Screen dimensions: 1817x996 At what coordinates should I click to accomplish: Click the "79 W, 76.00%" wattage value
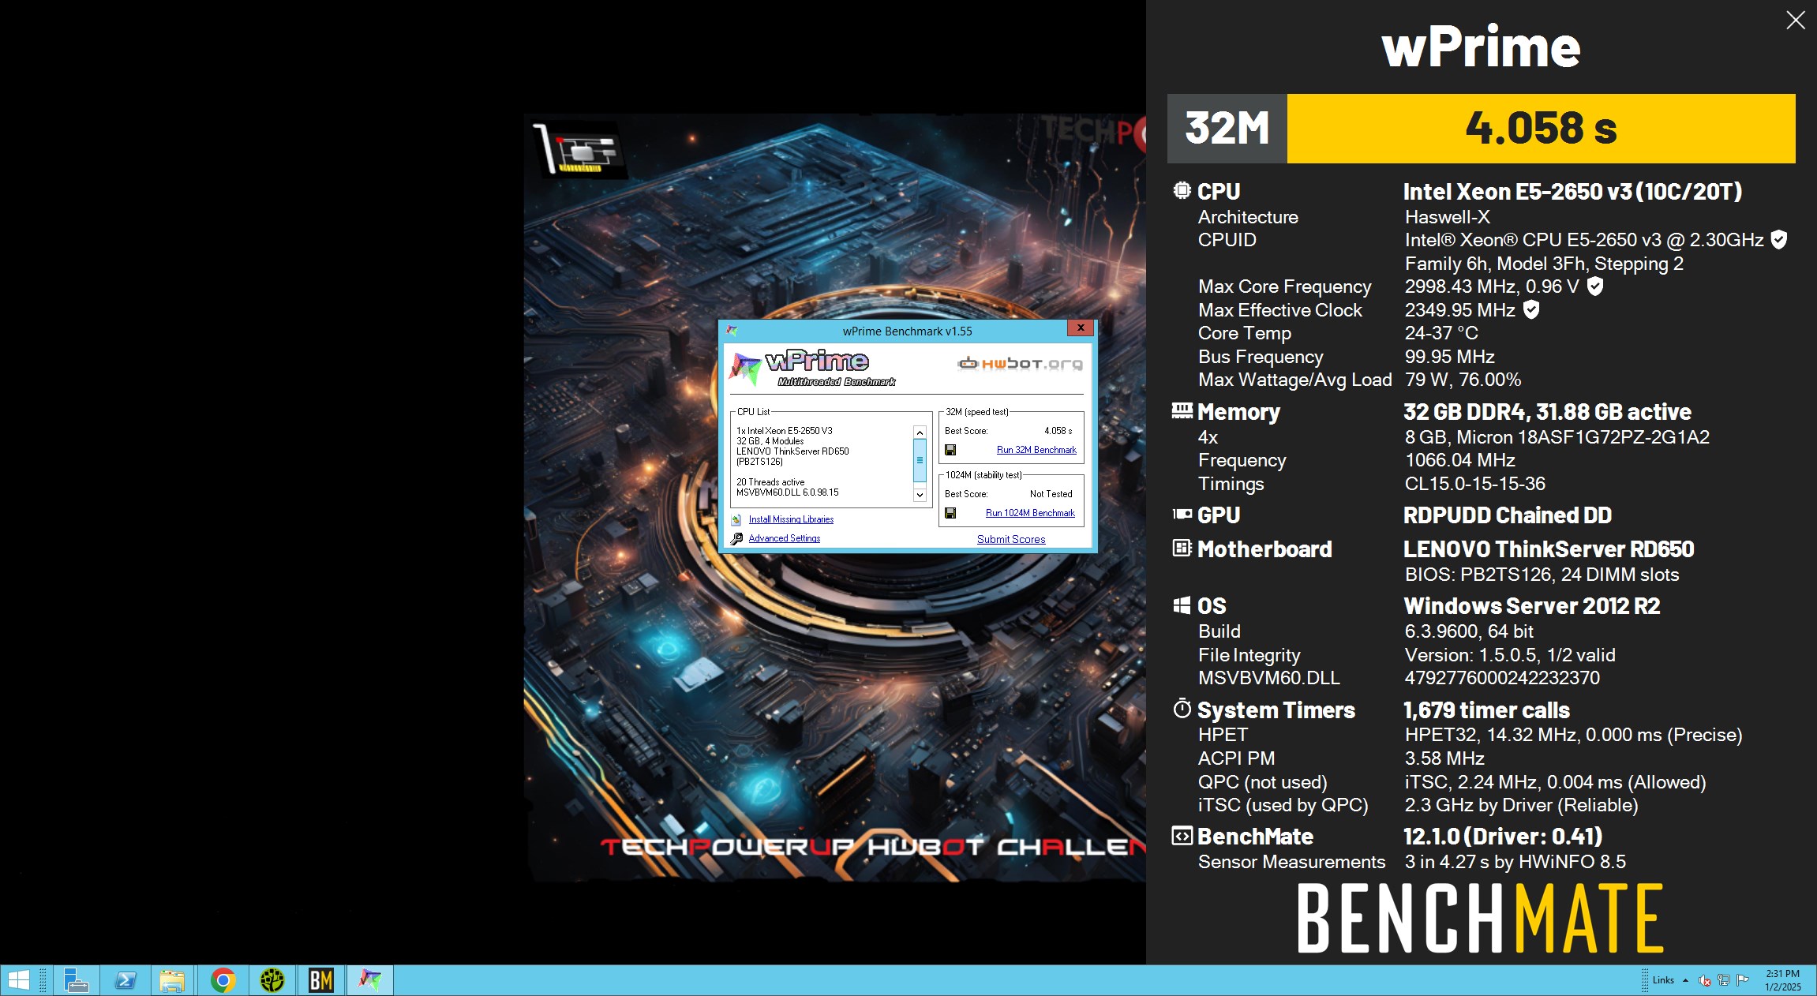1463,380
